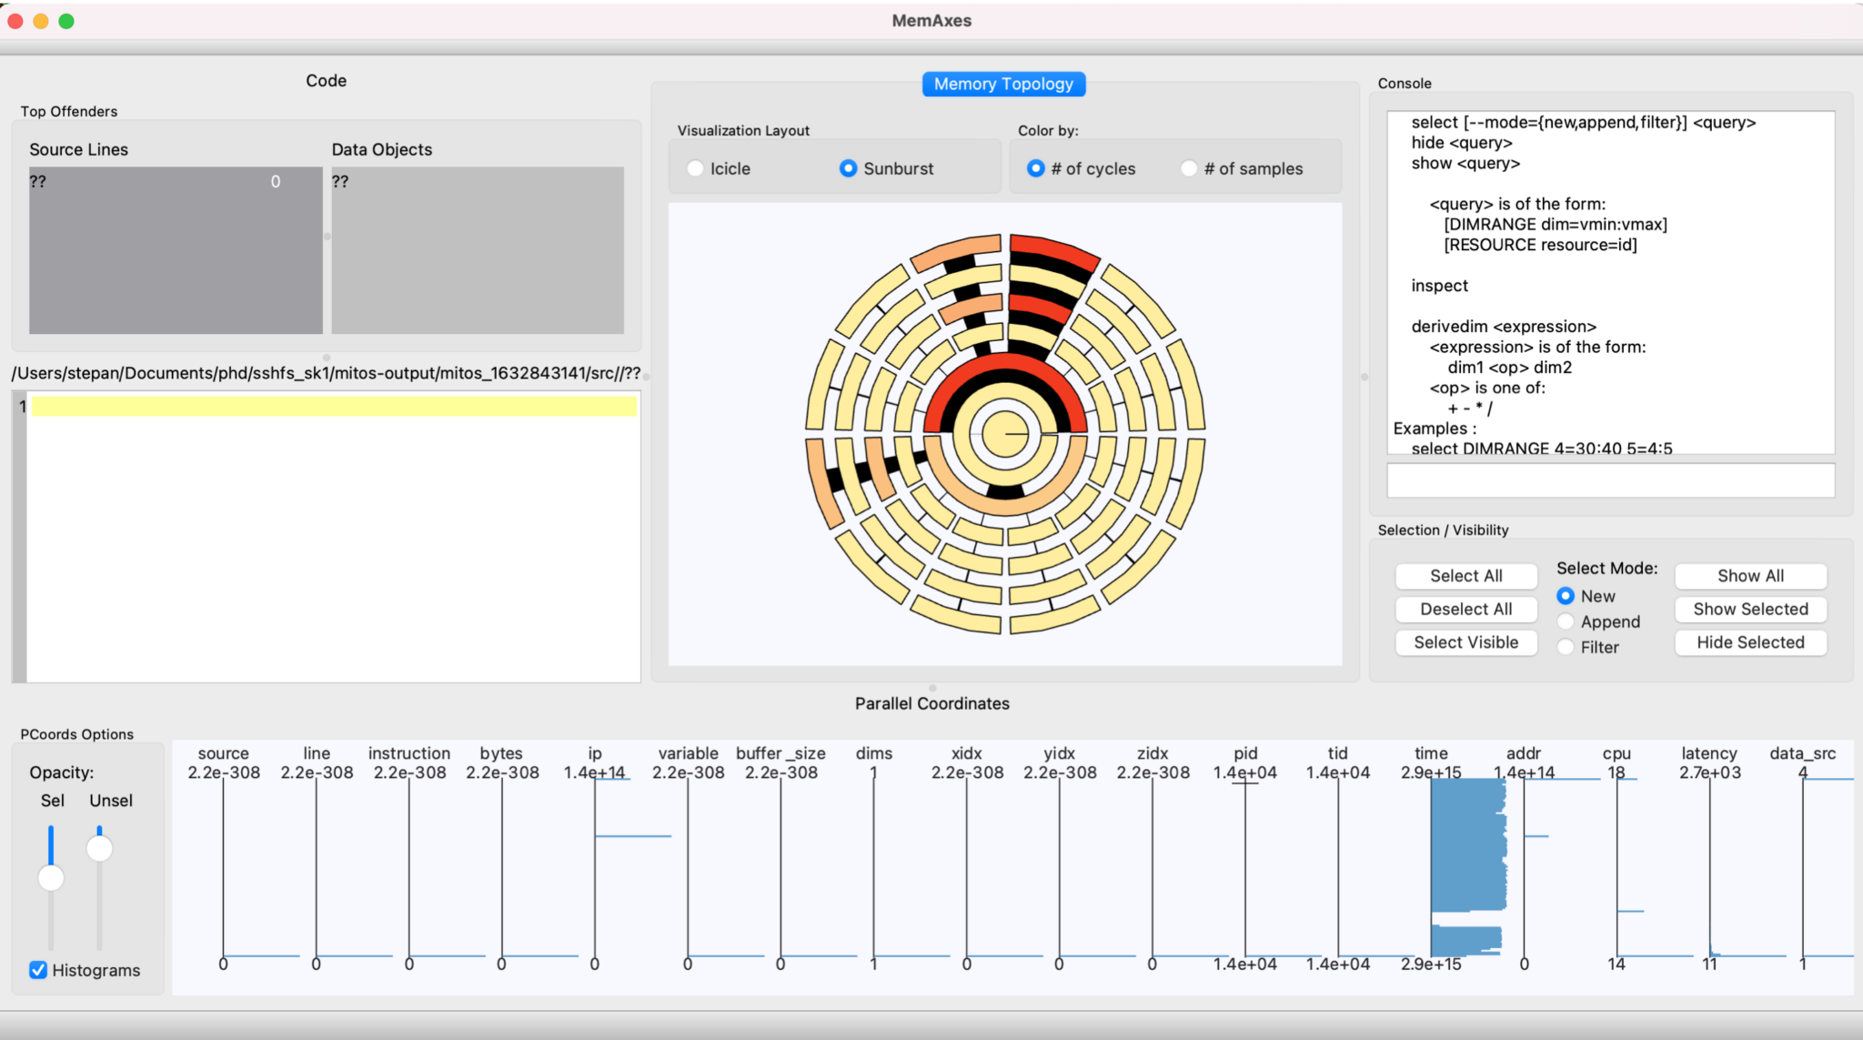Color by number of samples

click(1188, 168)
